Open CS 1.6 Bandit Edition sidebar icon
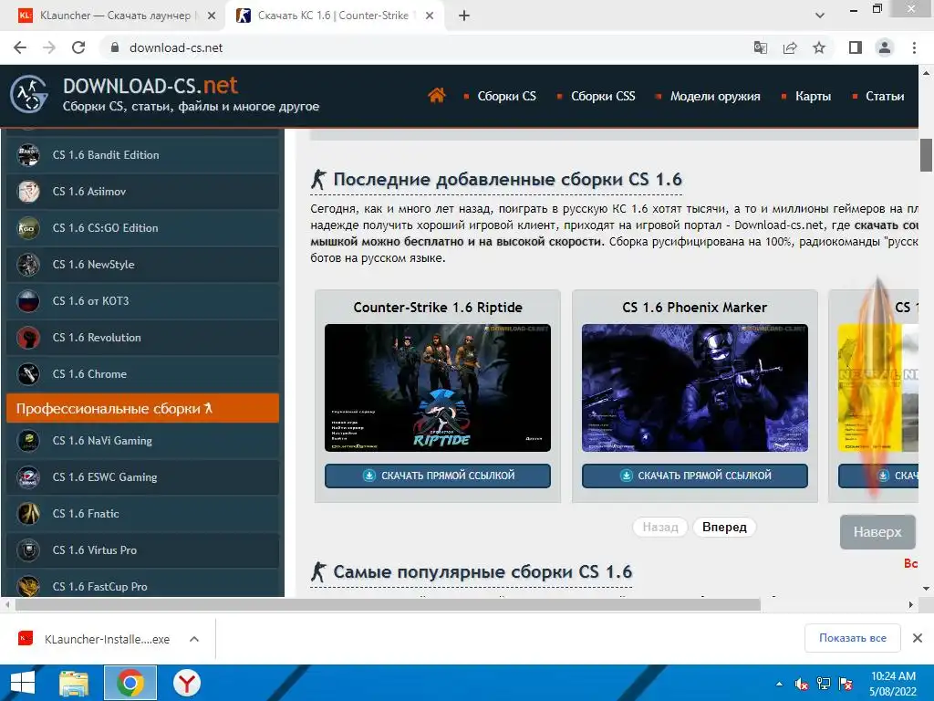This screenshot has height=701, width=934. 28,155
